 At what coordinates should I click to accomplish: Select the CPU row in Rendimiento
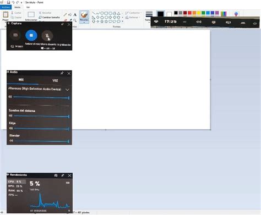(x=17, y=181)
